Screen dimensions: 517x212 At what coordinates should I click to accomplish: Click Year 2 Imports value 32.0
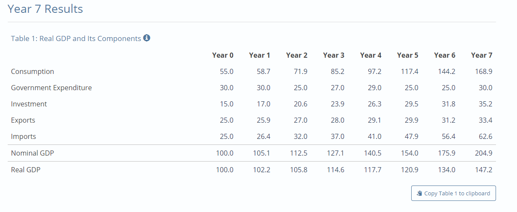(300, 136)
